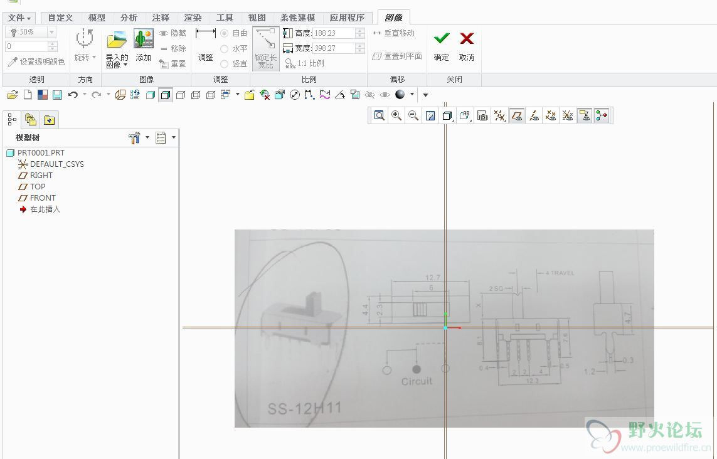717x459 pixels.
Task: Switch to the 视图 ribbon tab
Action: (257, 18)
